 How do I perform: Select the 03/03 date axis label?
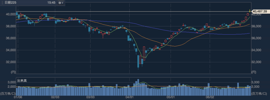(90, 97)
